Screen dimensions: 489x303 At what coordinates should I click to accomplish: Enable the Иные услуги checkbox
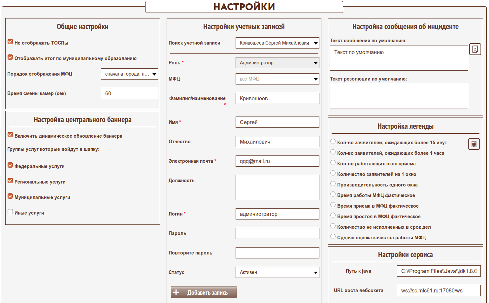(10, 212)
